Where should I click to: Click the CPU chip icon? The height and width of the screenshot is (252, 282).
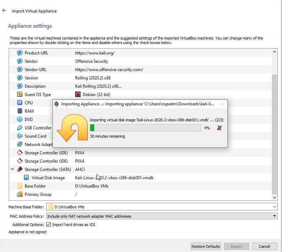pyautogui.click(x=19, y=103)
